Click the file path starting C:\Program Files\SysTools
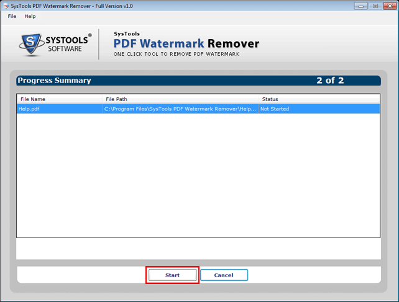 point(181,109)
